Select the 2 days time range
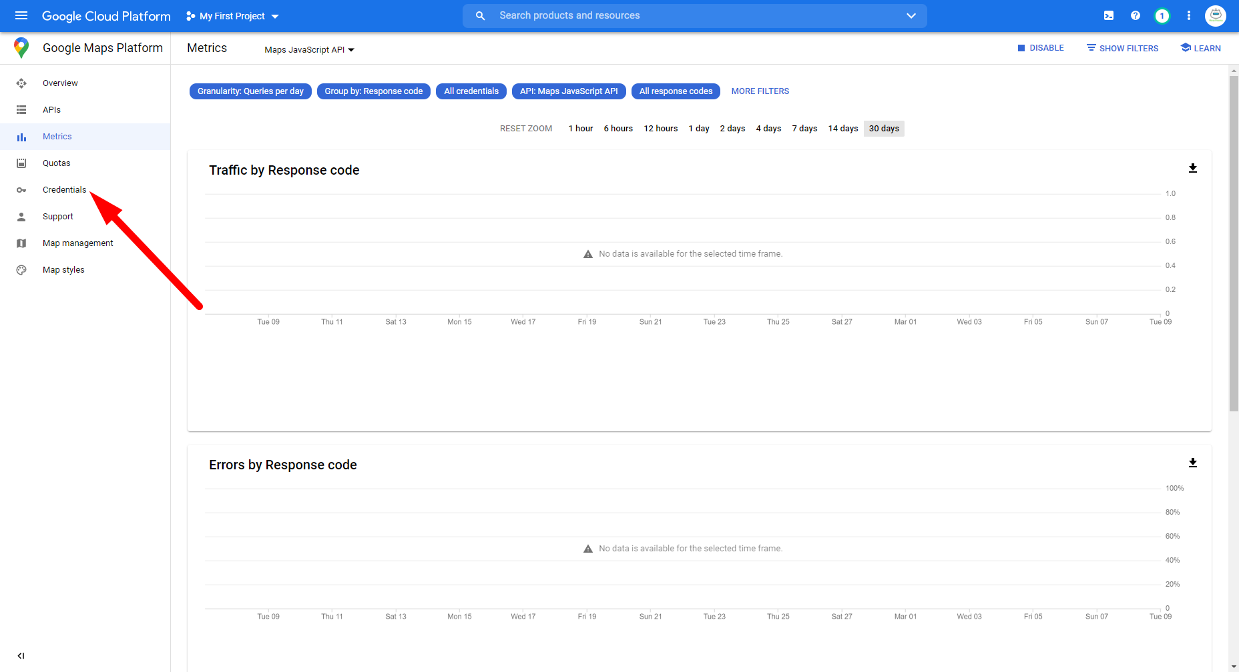1239x672 pixels. (732, 129)
